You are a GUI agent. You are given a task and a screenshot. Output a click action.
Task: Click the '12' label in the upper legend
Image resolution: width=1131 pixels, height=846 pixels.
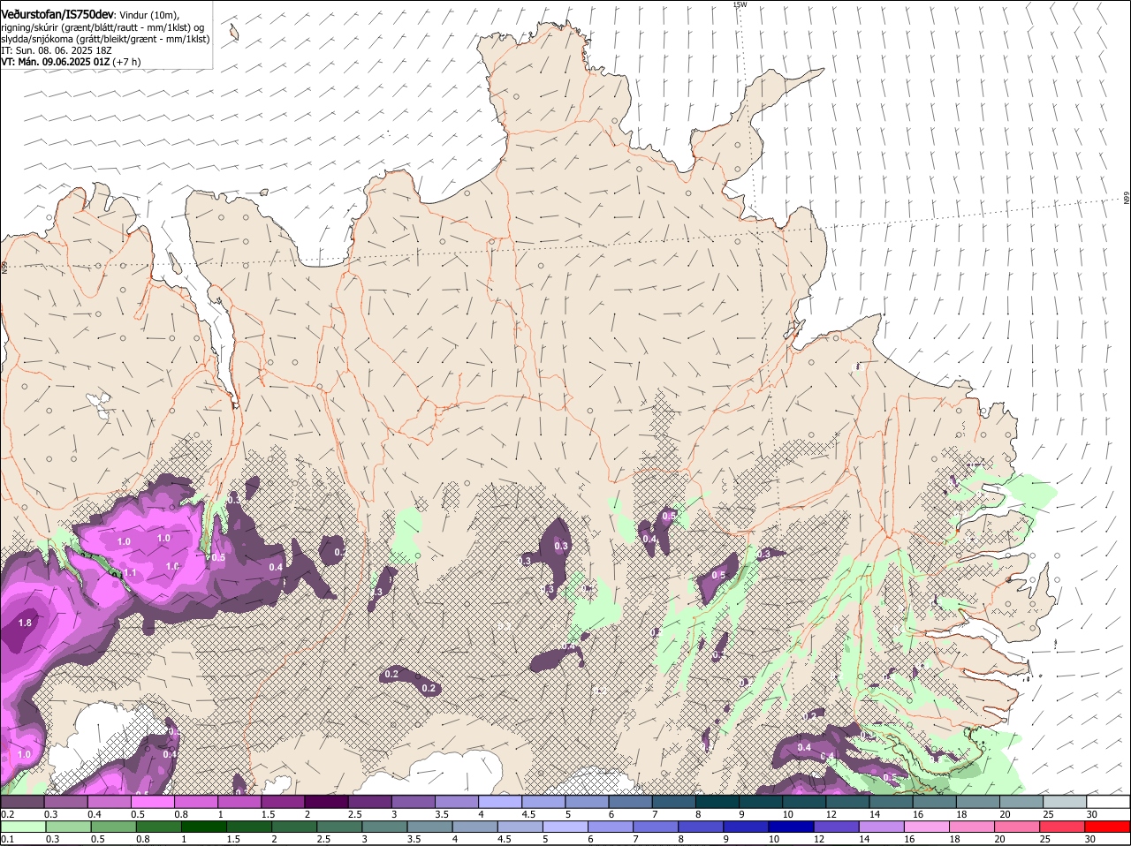pos(831,814)
